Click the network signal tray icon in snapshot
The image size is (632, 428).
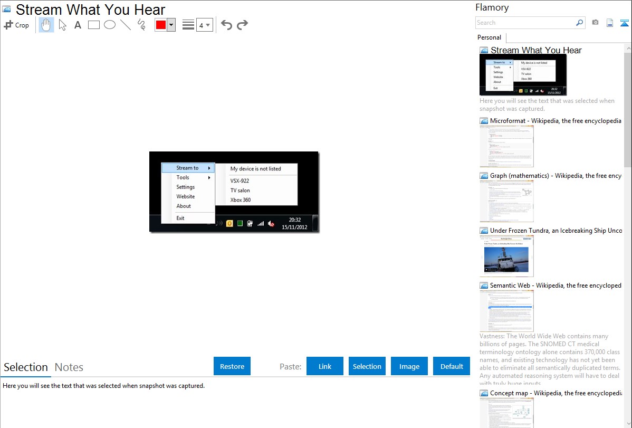pos(261,223)
